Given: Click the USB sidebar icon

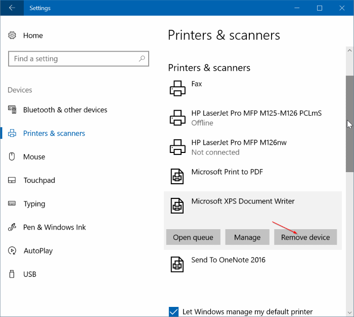Looking at the screenshot, I should point(12,274).
